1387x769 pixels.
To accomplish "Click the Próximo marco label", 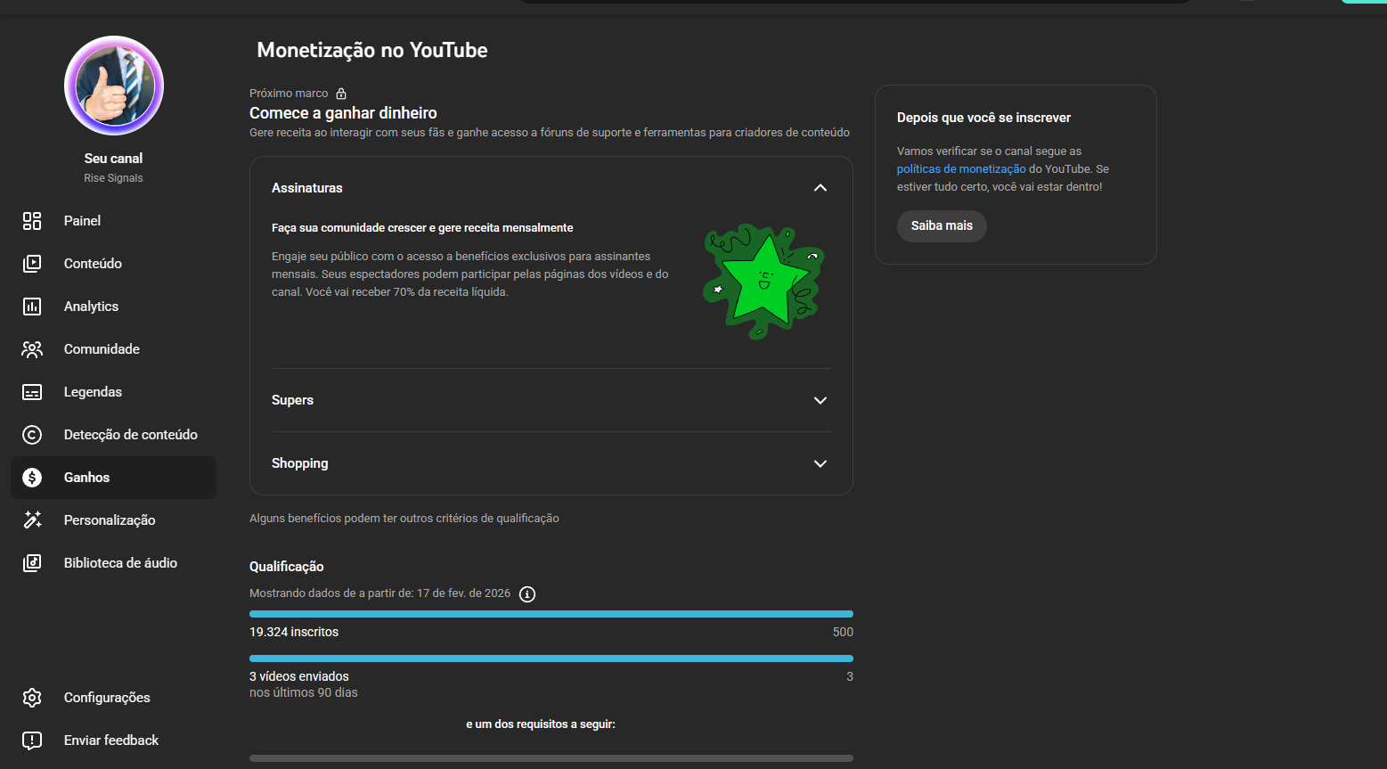I will coord(289,94).
